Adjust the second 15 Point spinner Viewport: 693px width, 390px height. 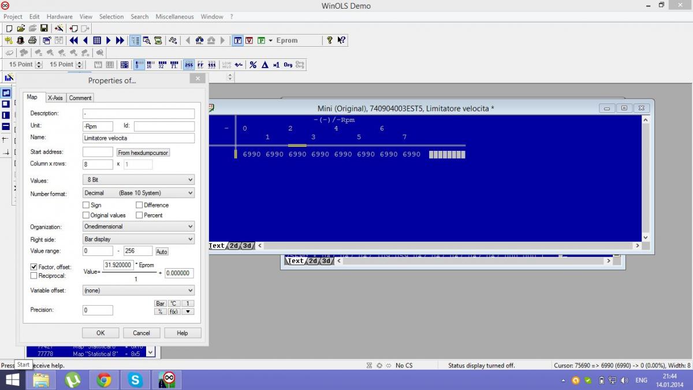click(x=79, y=65)
